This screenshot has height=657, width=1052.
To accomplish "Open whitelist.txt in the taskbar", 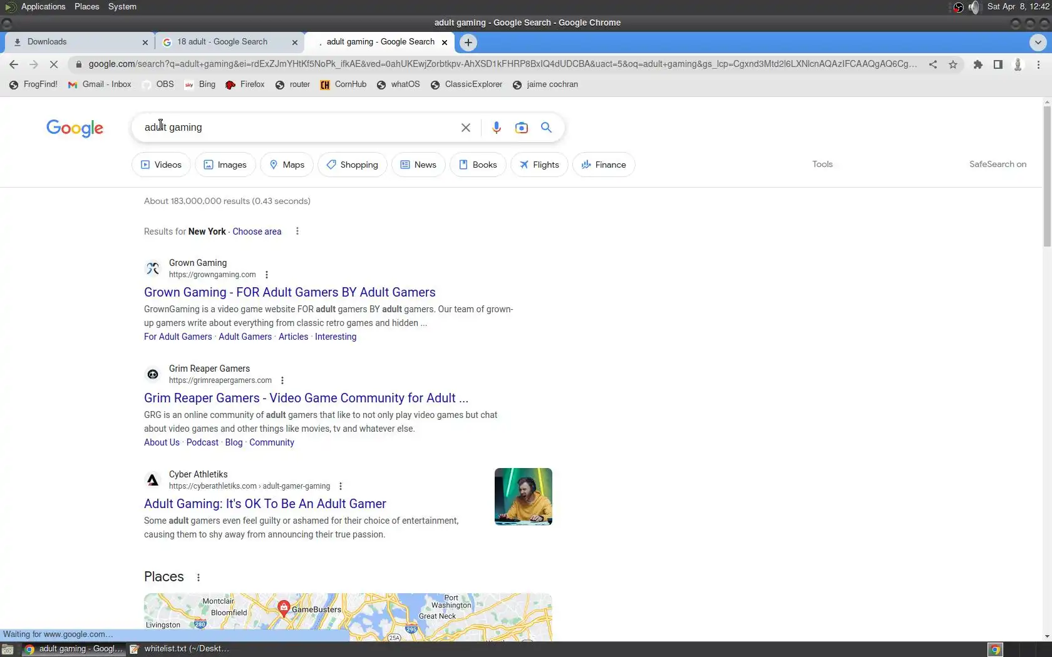I will click(180, 649).
